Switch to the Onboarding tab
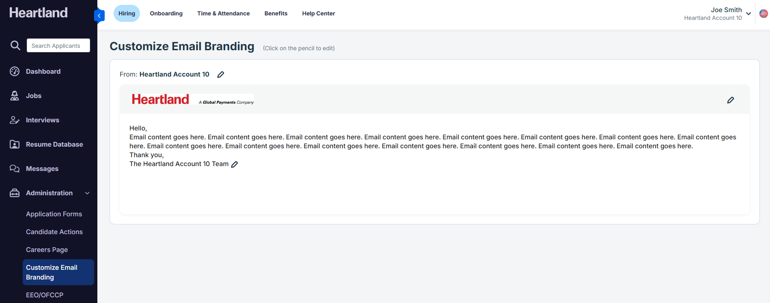The width and height of the screenshot is (770, 303). 166,13
